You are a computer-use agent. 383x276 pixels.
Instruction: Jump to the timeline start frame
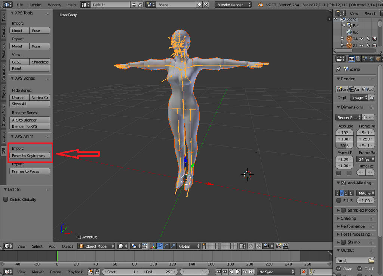coord(218,272)
